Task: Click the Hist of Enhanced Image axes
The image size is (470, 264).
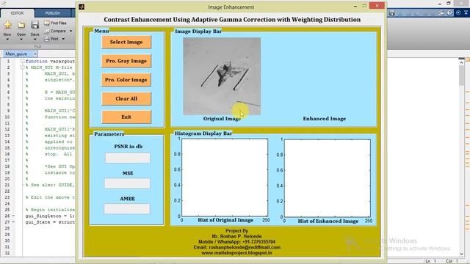Action: tap(328, 178)
